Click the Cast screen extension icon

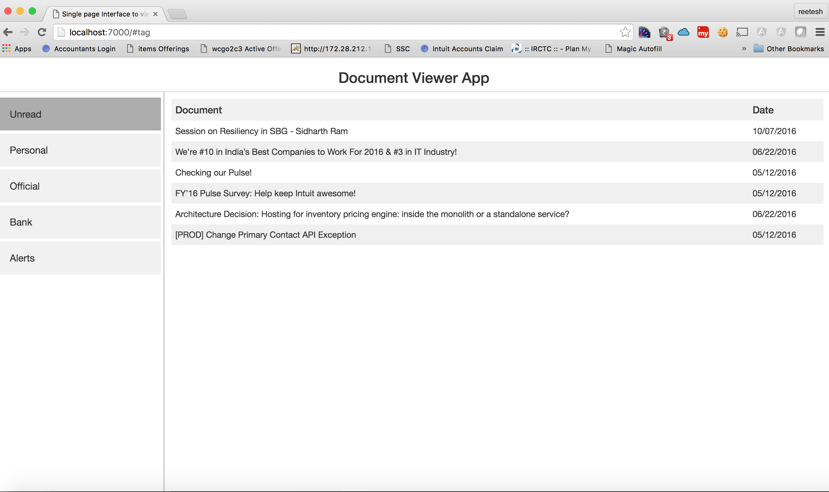coord(742,32)
